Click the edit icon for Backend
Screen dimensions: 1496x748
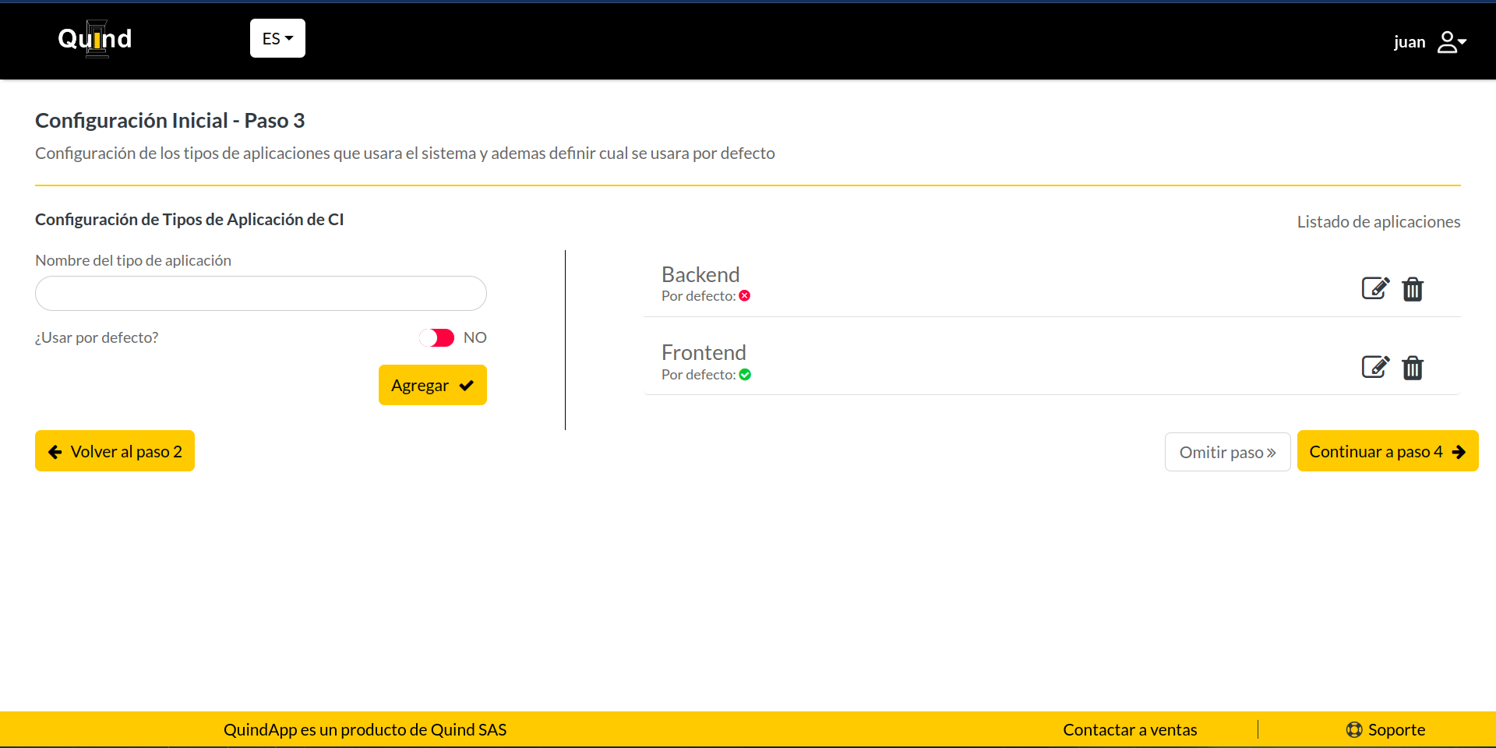point(1374,288)
